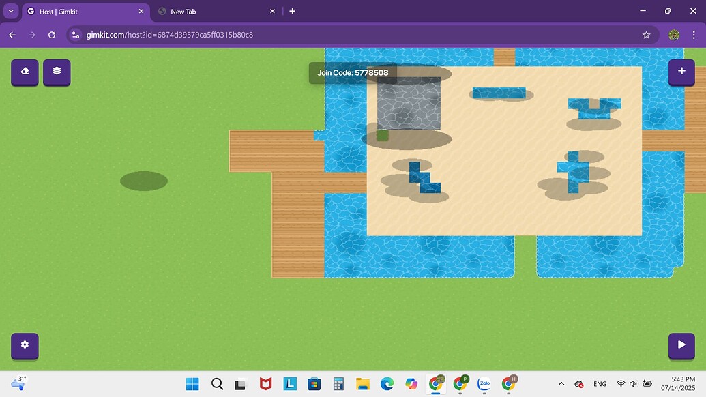The height and width of the screenshot is (397, 706).
Task: Close the New Tab tab
Action: (x=272, y=12)
